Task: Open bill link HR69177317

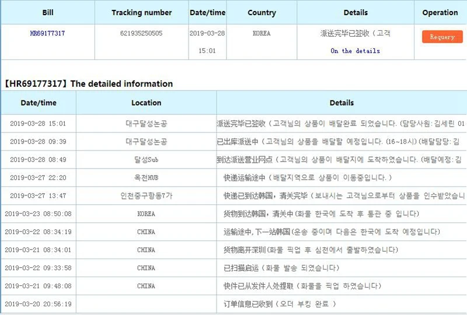Action: [48, 33]
